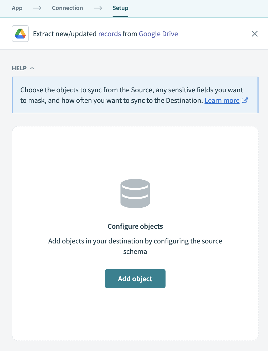Select the Setup step
Image resolution: width=268 pixels, height=351 pixels.
(120, 8)
